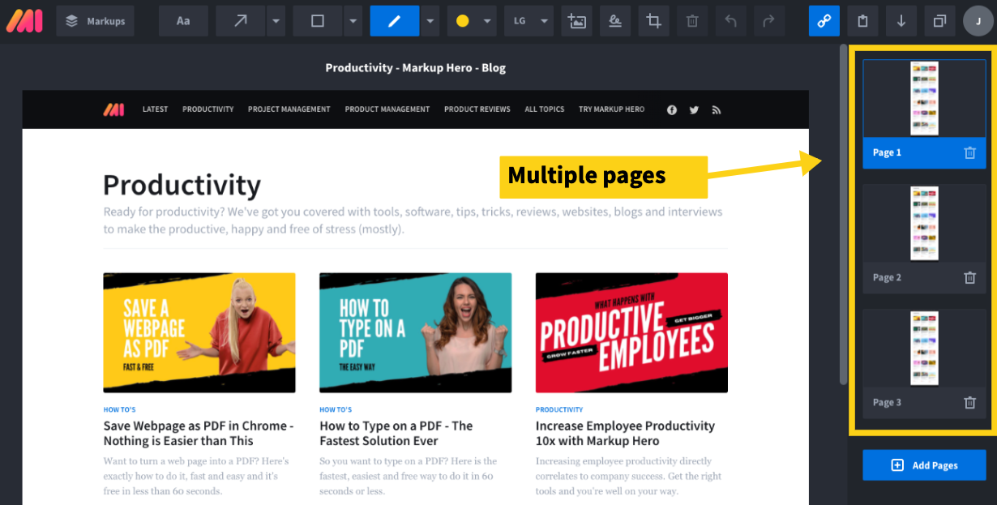Expand the rectangle shape options dropdown
This screenshot has height=505, width=997.
353,21
